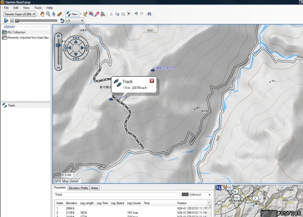
Task: Pan map right with compass arrow
Action: point(82,48)
